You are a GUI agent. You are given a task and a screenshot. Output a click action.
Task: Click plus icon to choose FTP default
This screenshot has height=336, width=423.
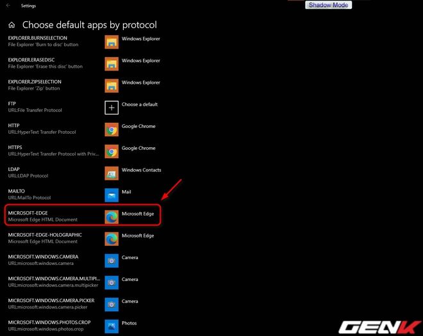[x=112, y=108]
